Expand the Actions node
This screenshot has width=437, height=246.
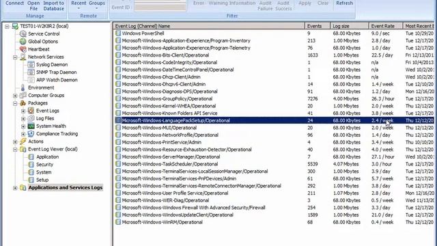pos(15,141)
